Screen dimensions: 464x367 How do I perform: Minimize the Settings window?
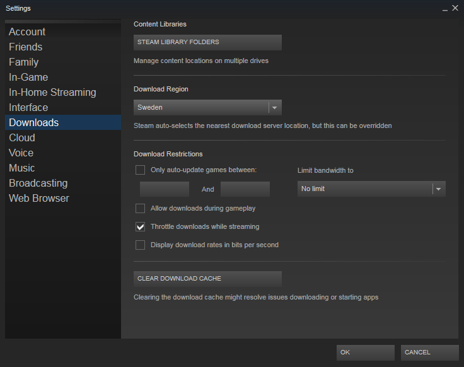(444, 9)
